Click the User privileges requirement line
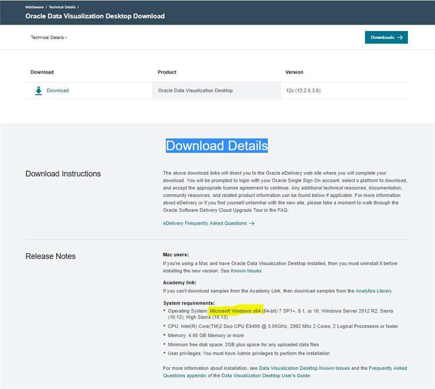 (249, 354)
